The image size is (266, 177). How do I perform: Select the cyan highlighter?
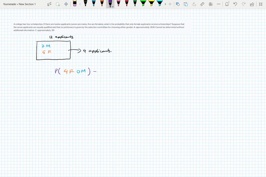coord(160,3)
